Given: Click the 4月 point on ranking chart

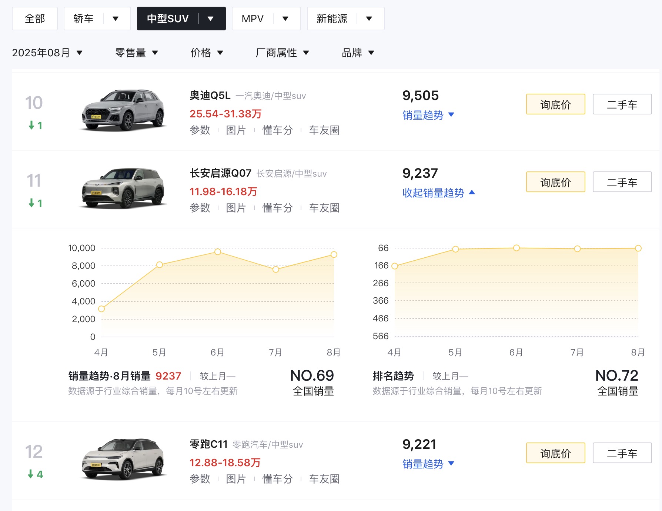Looking at the screenshot, I should click(395, 266).
